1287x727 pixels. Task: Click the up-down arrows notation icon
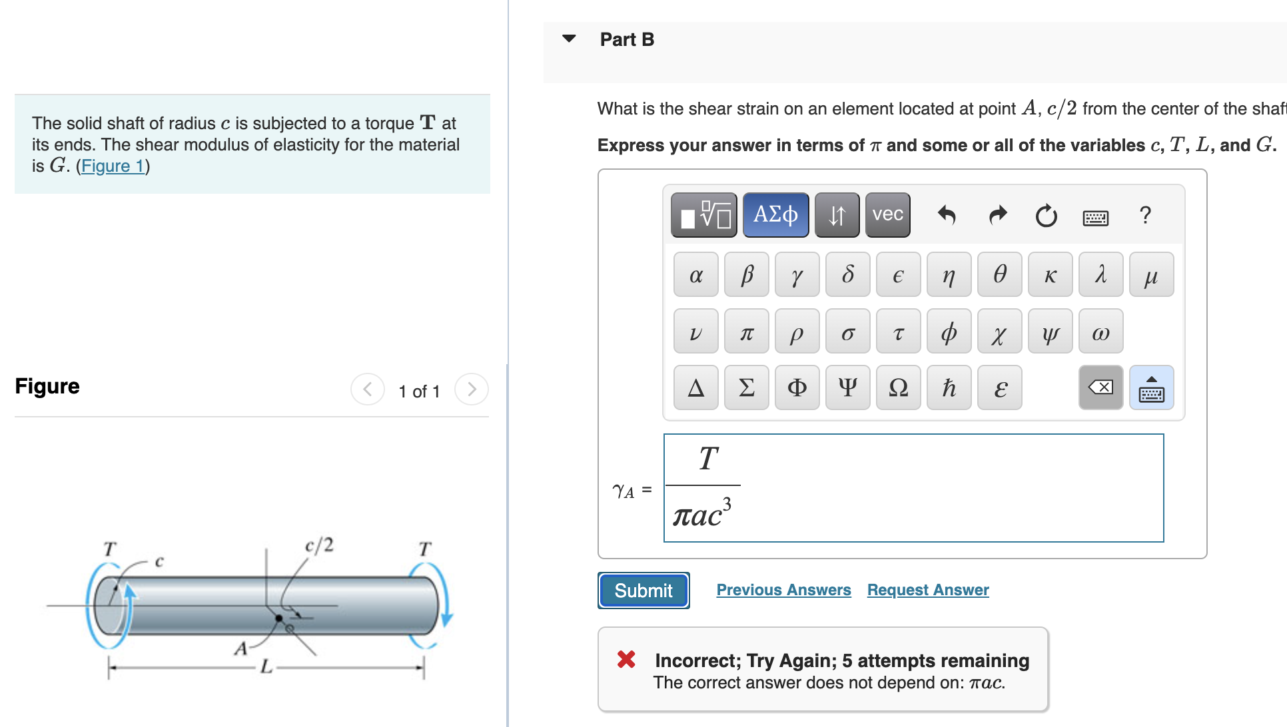point(837,214)
